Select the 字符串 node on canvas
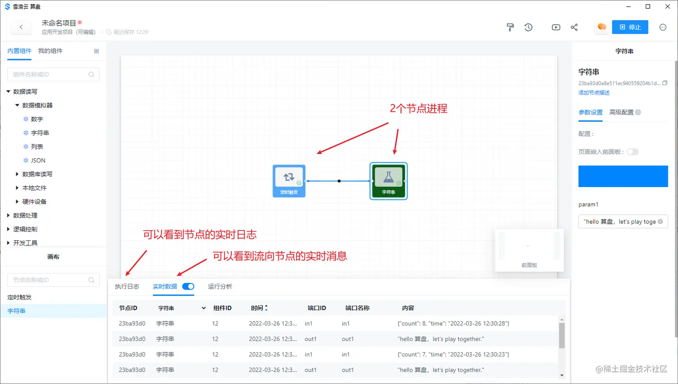The image size is (678, 384). [x=388, y=181]
